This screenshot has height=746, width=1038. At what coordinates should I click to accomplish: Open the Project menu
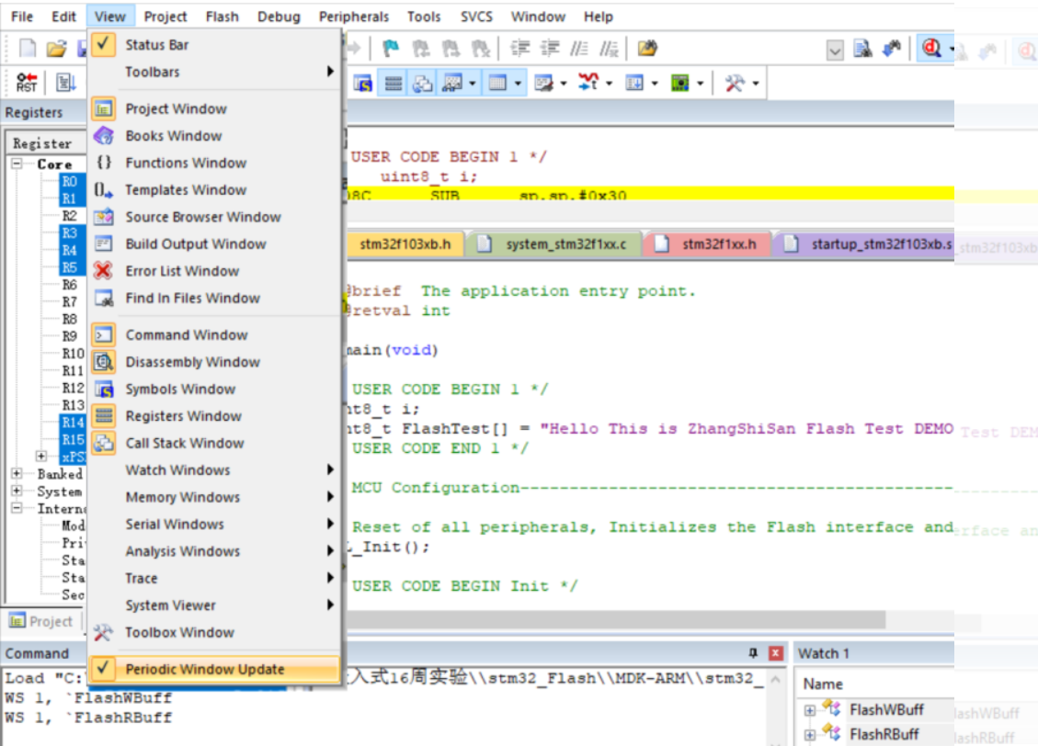(165, 17)
